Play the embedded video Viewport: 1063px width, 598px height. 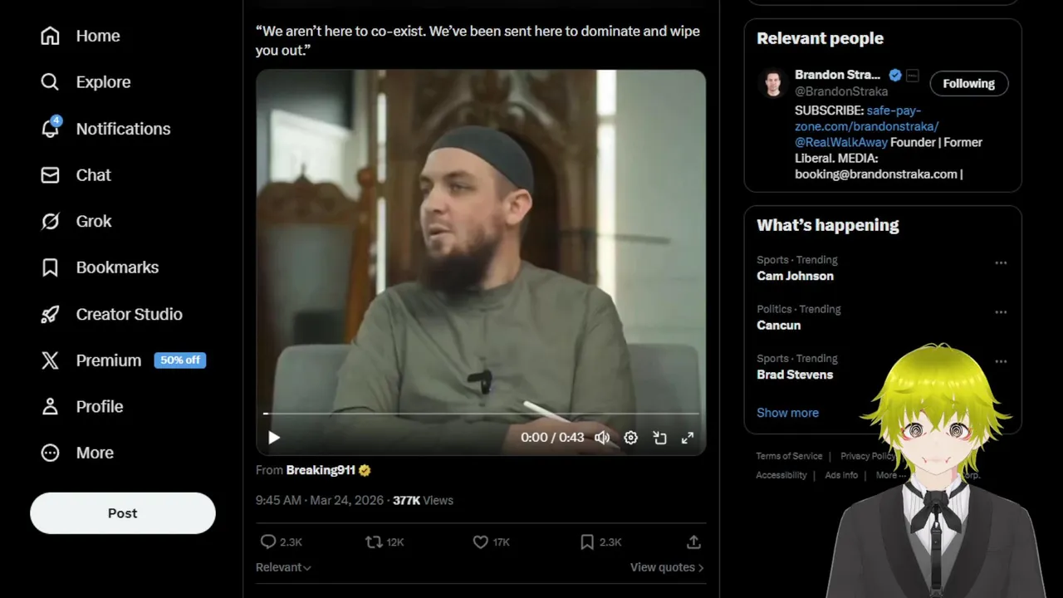274,438
